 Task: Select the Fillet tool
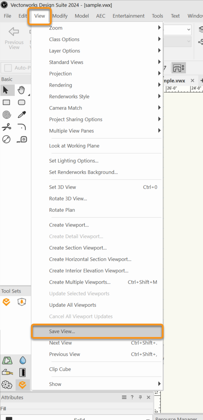pyautogui.click(x=21, y=126)
